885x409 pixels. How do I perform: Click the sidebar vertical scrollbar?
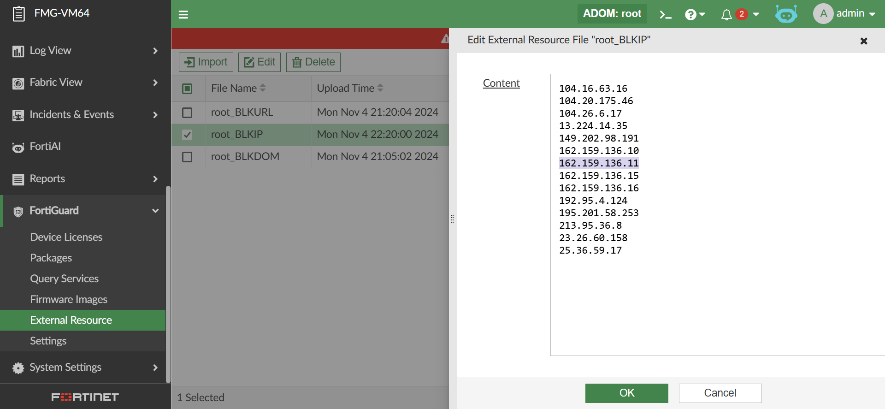click(x=168, y=285)
